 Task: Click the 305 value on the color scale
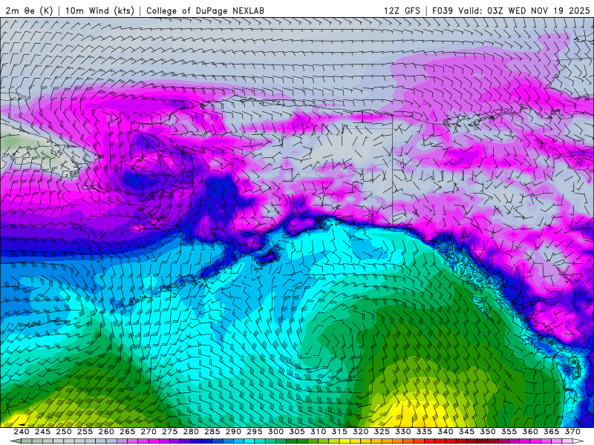click(297, 432)
